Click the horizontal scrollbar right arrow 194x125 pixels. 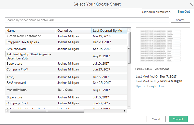125,111
